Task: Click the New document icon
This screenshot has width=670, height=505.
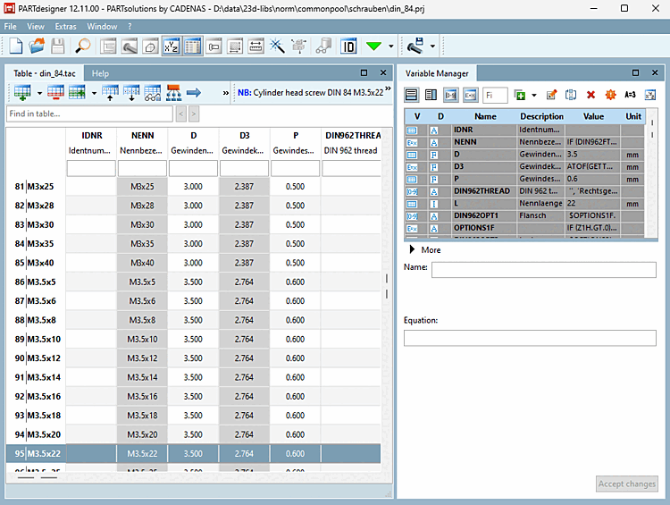Action: [x=15, y=46]
